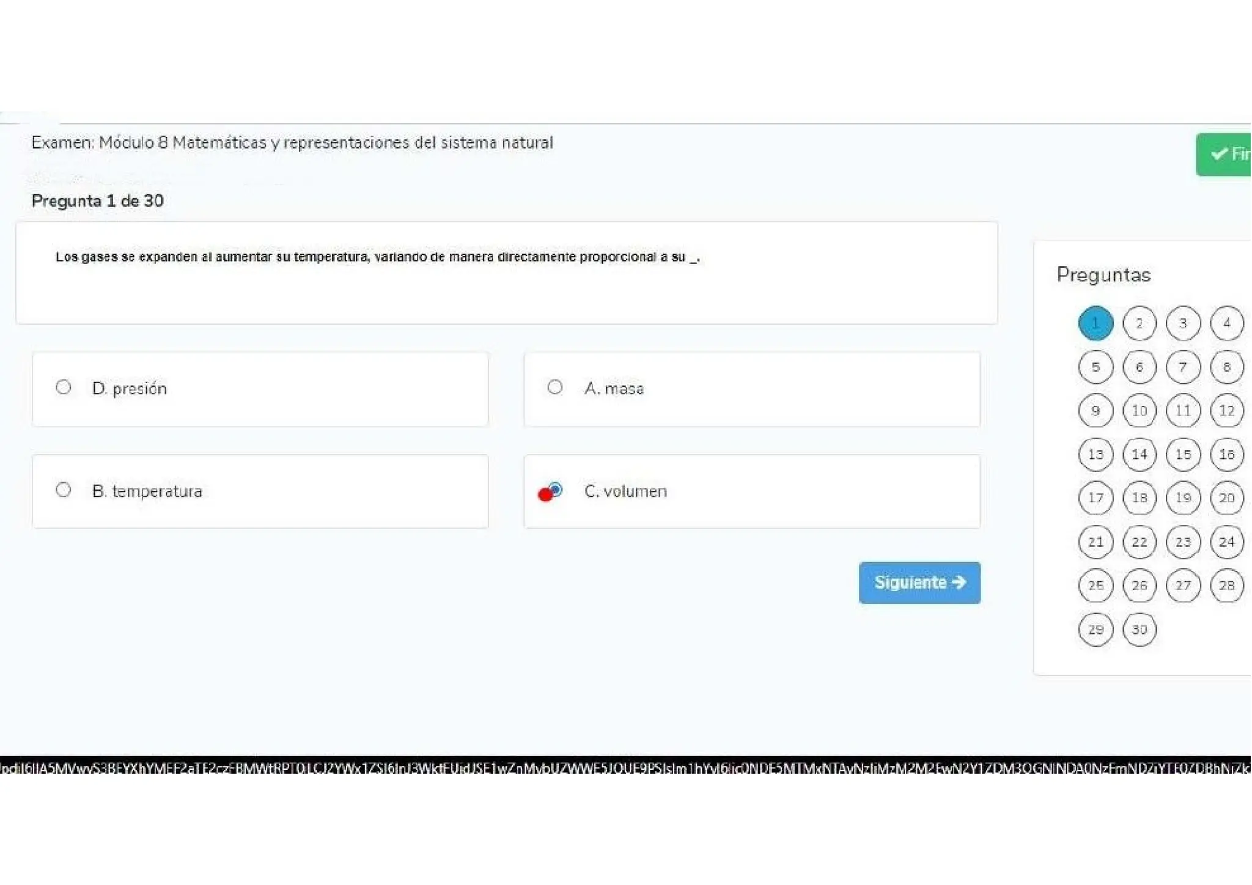Image resolution: width=1252 pixels, height=885 pixels.
Task: Open question 13 in the question grid
Action: point(1095,454)
